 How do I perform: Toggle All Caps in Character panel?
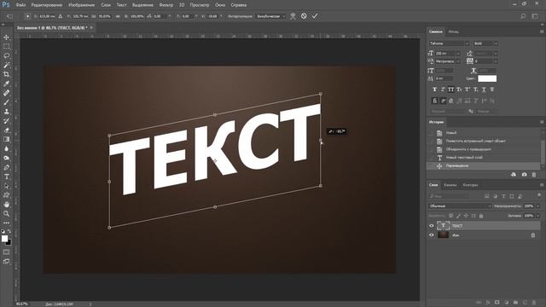(451, 90)
